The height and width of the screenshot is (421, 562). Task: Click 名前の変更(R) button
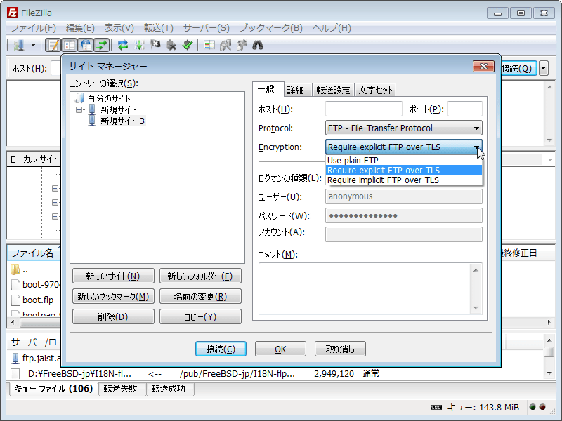coord(200,296)
